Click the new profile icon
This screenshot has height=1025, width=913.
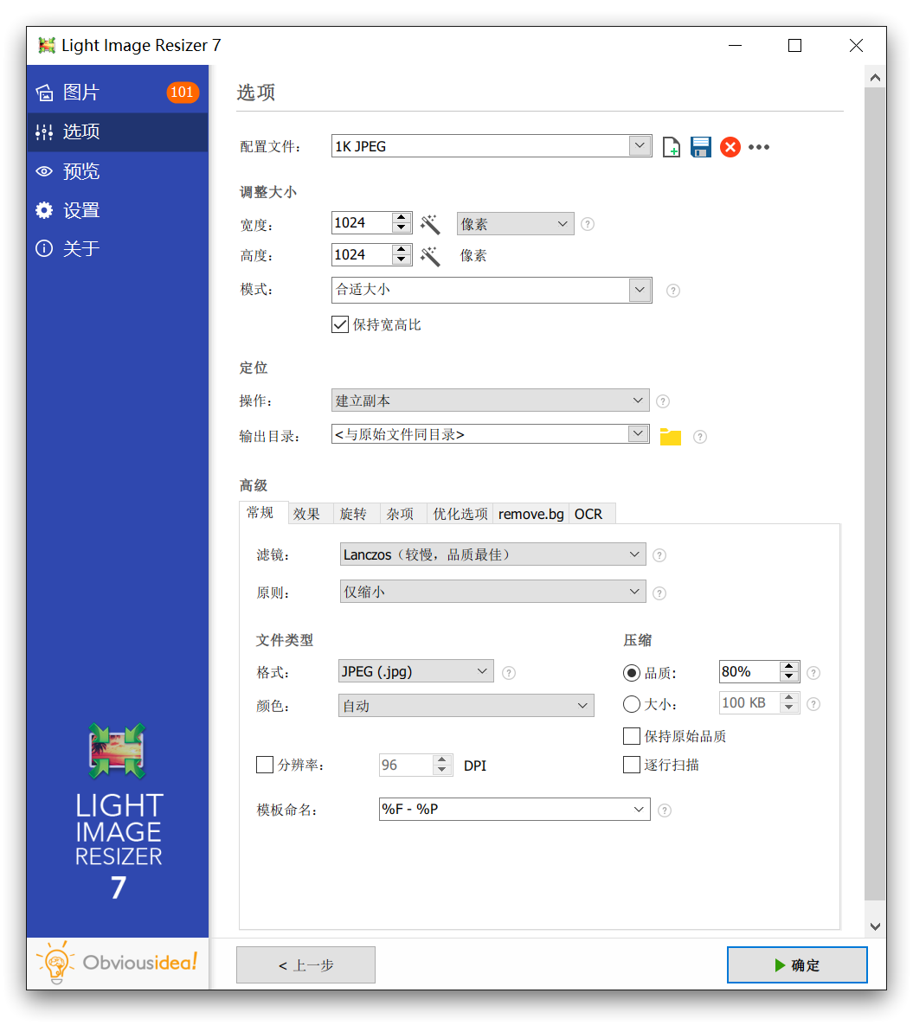(672, 147)
